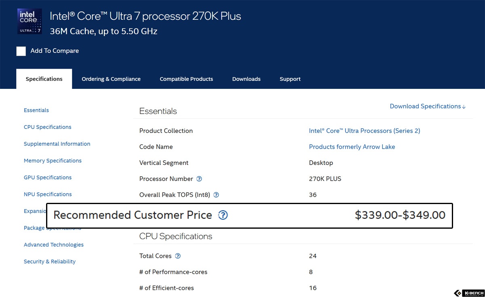Go to NPU Specifications section
The image size is (485, 297).
48,194
